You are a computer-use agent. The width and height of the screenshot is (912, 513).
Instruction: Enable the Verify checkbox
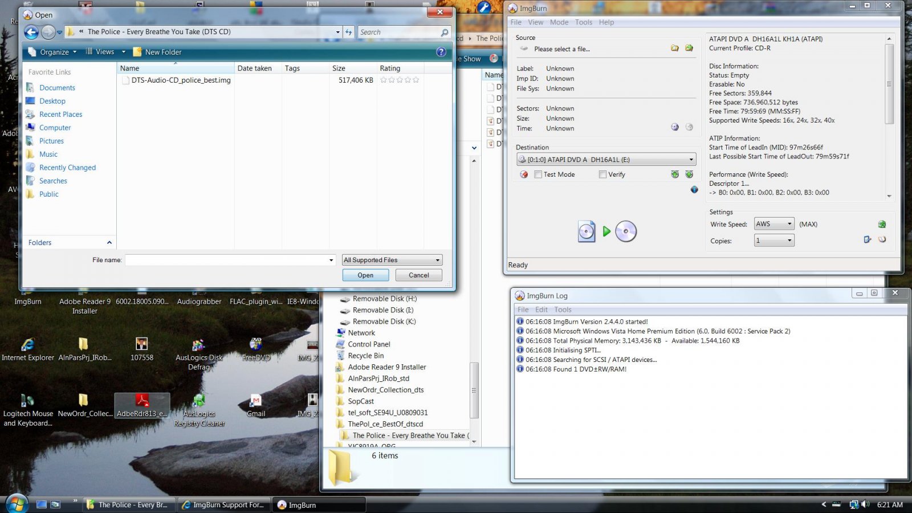pyautogui.click(x=602, y=174)
